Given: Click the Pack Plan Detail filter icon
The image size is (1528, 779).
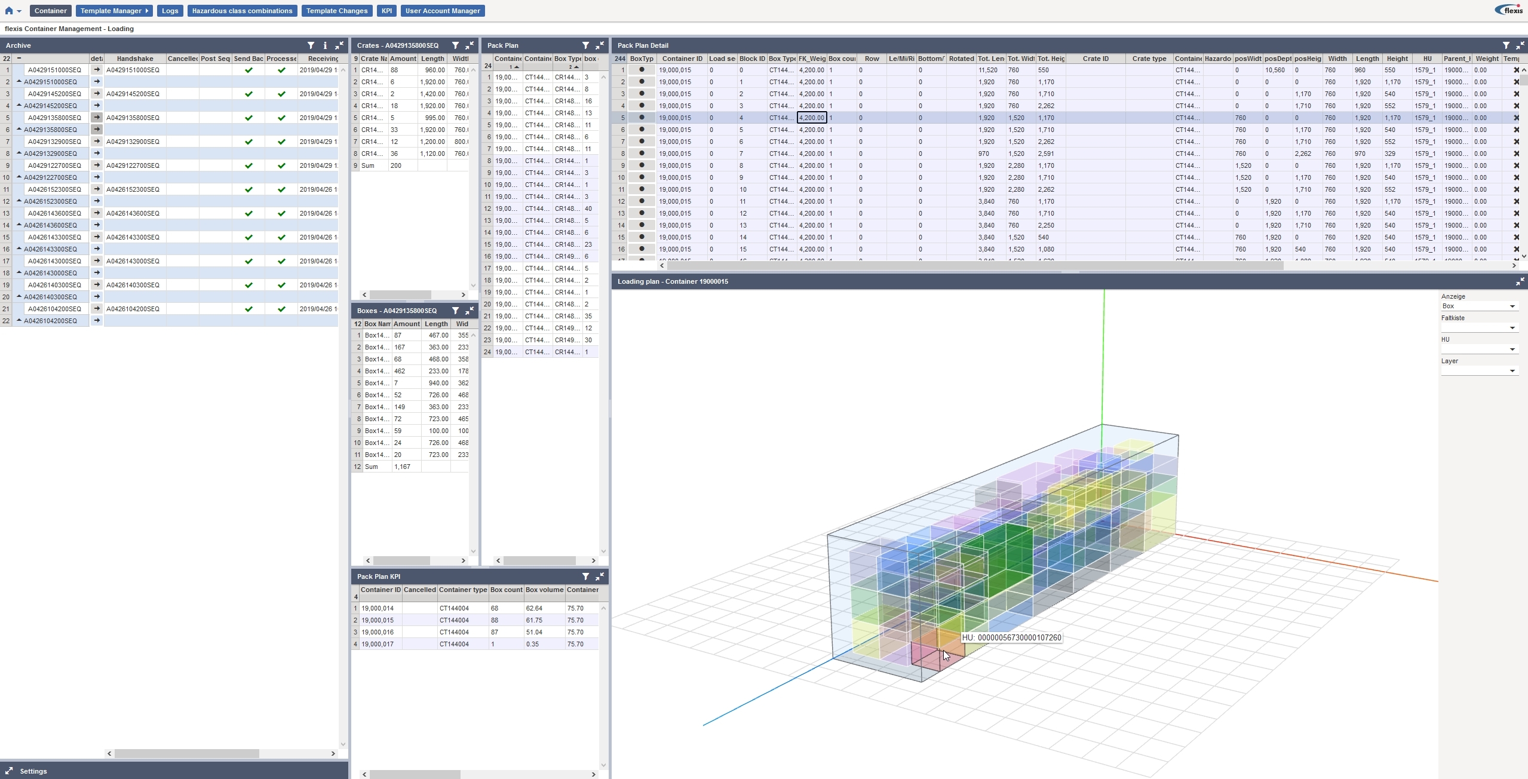Looking at the screenshot, I should (1506, 45).
